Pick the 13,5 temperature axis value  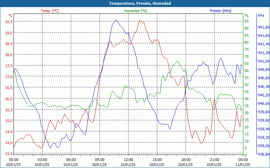(9, 154)
